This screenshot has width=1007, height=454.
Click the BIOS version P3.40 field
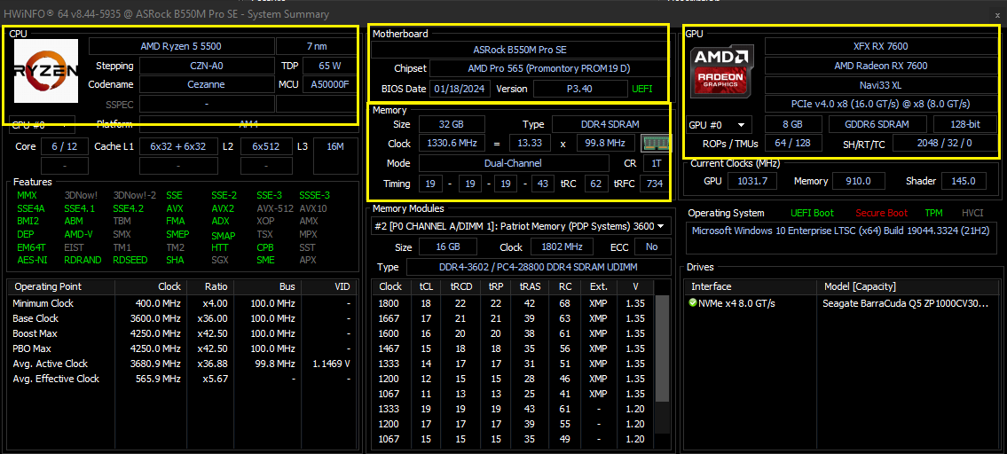click(x=579, y=89)
